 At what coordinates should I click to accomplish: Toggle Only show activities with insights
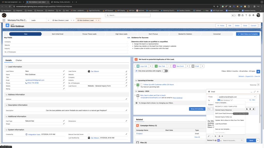click(165, 71)
